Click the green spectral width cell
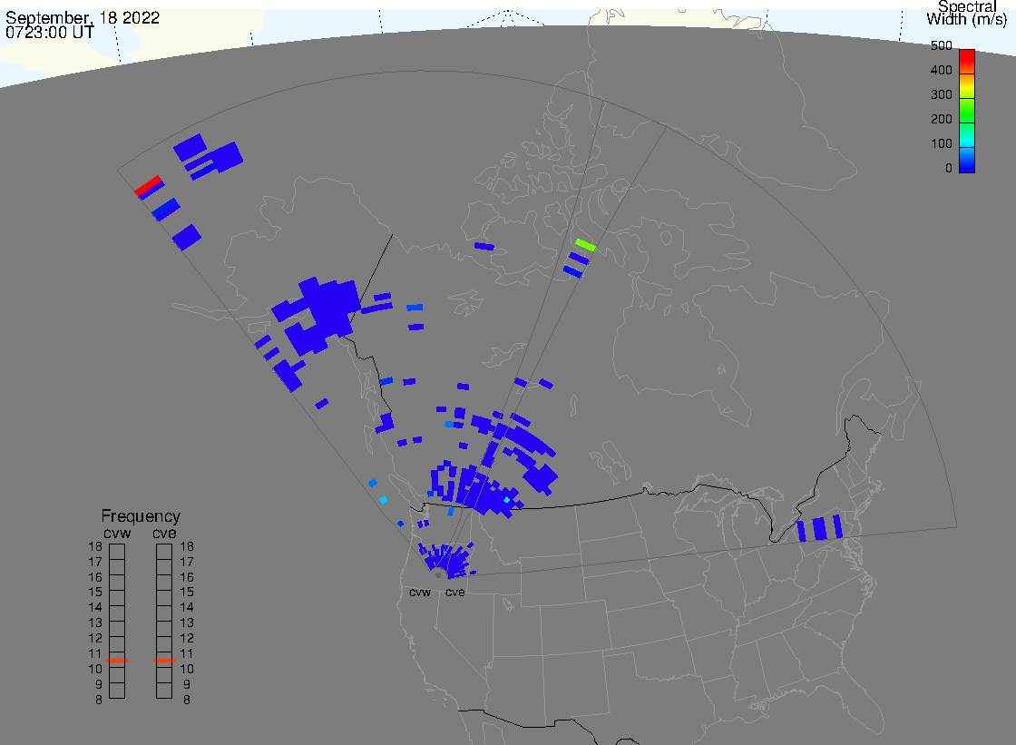The height and width of the screenshot is (745, 1016). (585, 245)
